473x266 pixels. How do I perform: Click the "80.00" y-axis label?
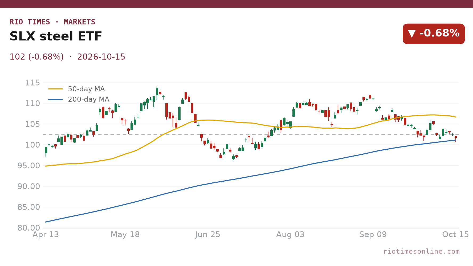(29, 228)
